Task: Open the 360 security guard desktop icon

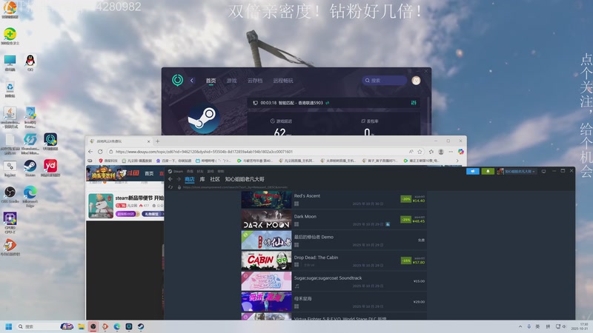Action: 10,35
